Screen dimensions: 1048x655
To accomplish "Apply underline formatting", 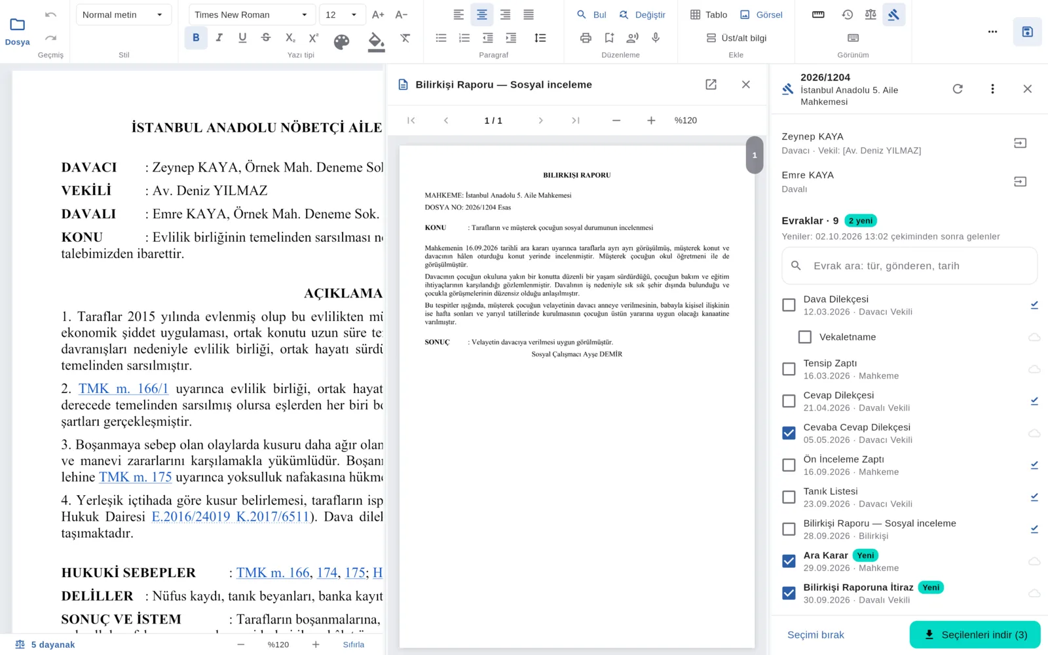I will 242,38.
